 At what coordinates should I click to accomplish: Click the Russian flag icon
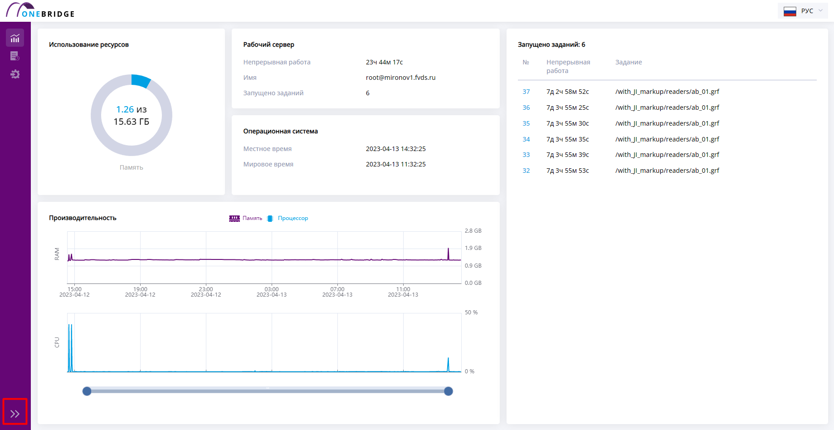[x=790, y=11]
